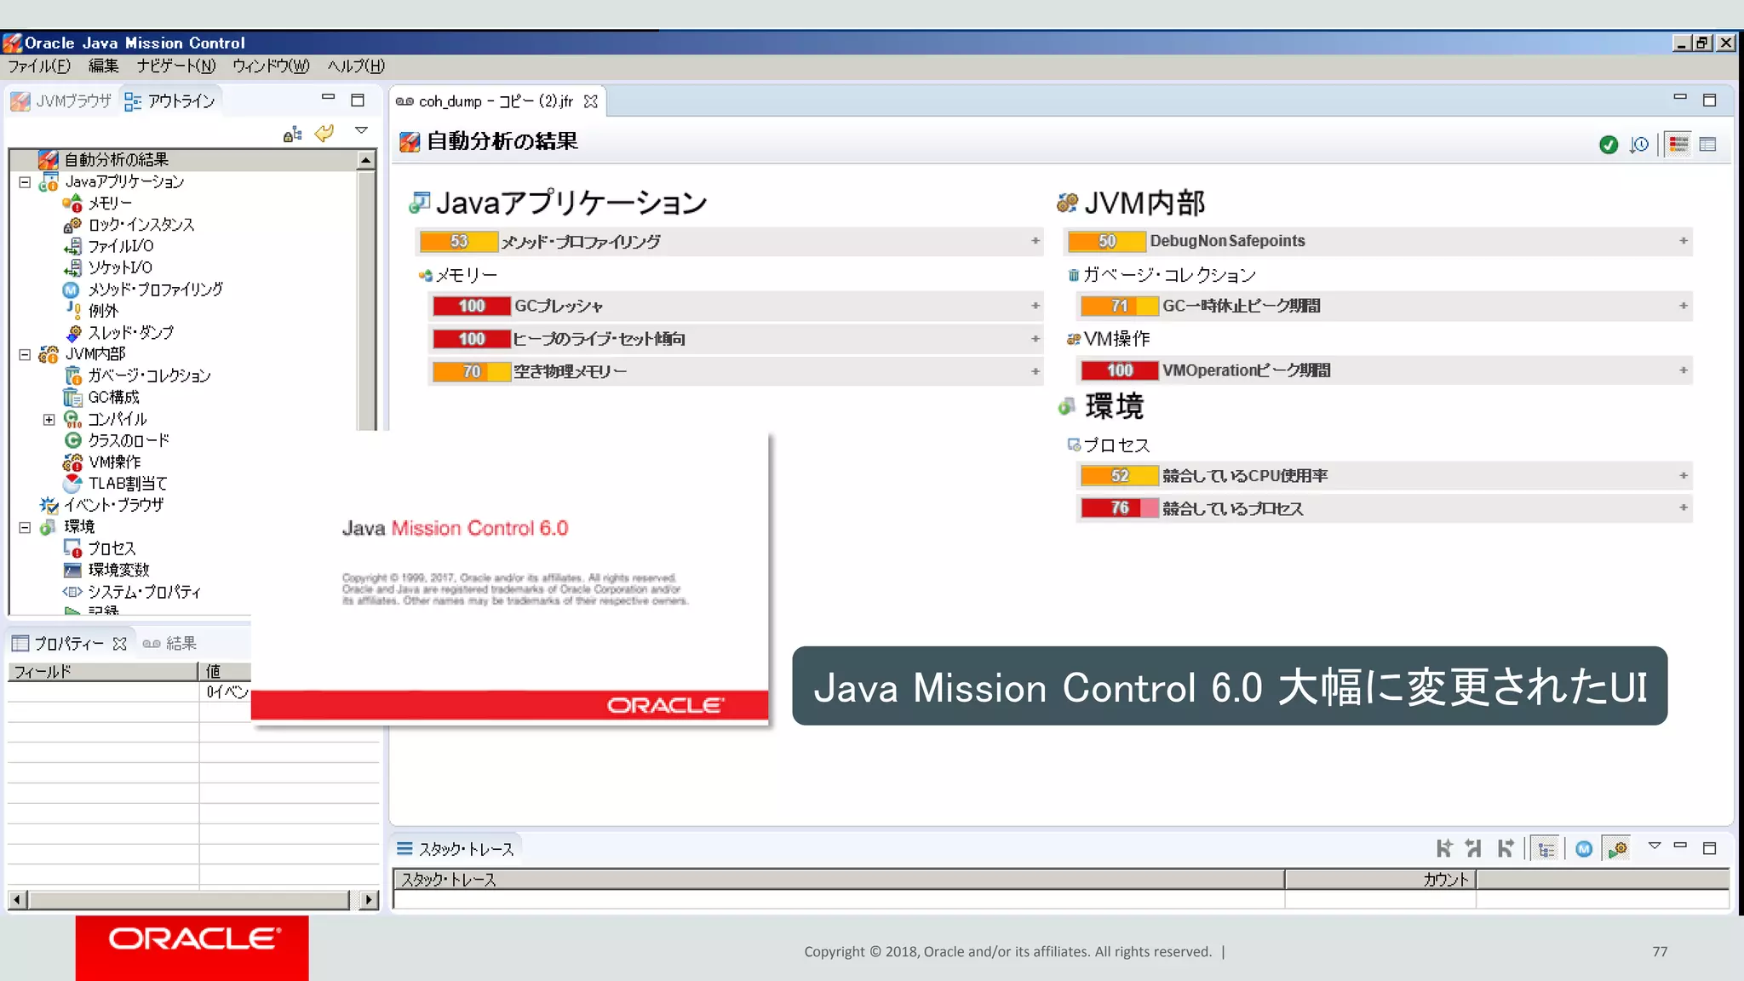
Task: Switch to the JVMブラウザ tab
Action: click(x=61, y=101)
